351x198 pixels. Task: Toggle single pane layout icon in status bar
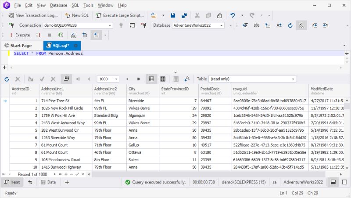344,182
